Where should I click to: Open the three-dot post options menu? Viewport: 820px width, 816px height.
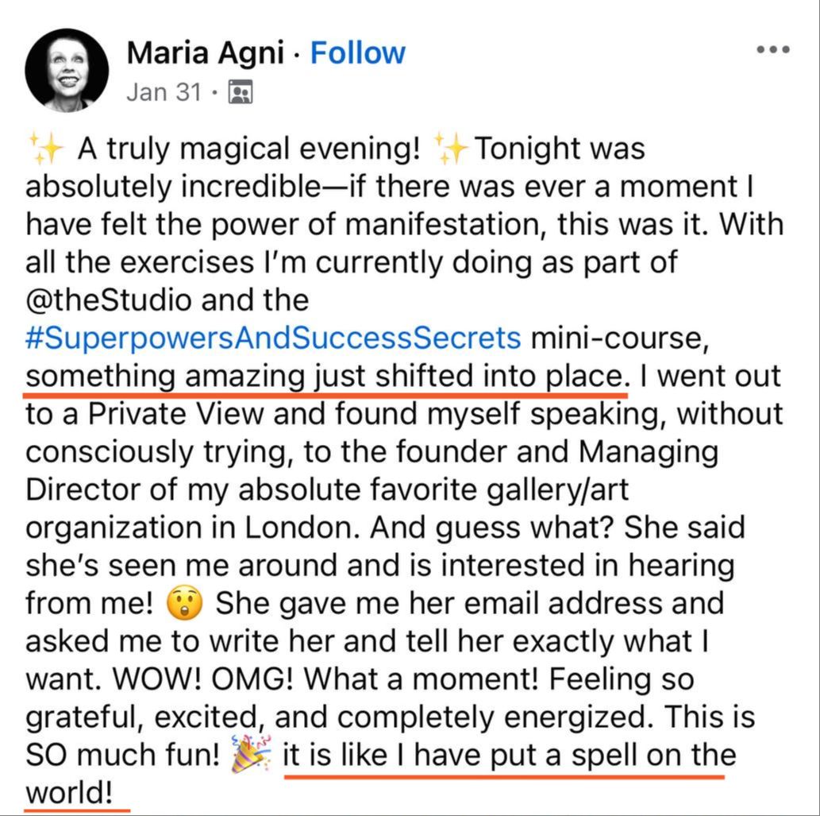(x=772, y=49)
